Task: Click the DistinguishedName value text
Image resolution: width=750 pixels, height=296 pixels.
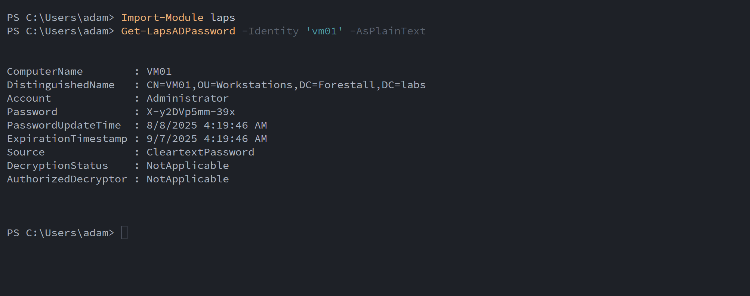Action: [x=286, y=85]
